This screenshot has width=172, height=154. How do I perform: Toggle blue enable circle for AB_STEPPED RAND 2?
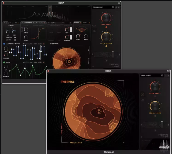(x=4, y=44)
